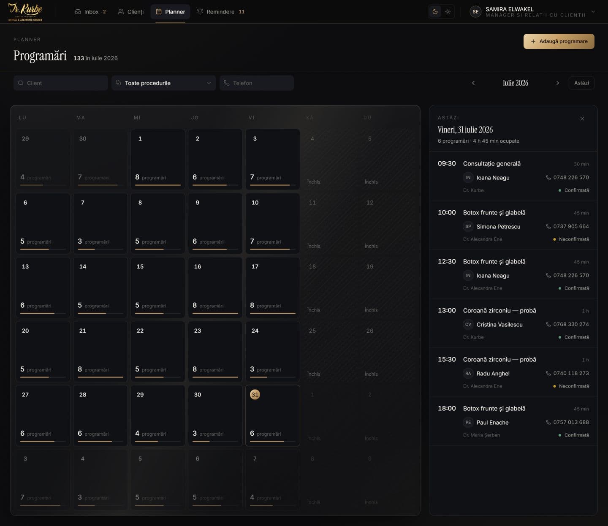Click the Dr. Kurbe logo
The height and width of the screenshot is (526, 608).
coord(25,12)
